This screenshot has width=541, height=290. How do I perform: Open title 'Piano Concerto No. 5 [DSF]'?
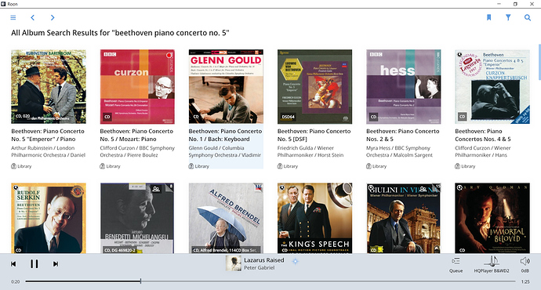tap(314, 135)
